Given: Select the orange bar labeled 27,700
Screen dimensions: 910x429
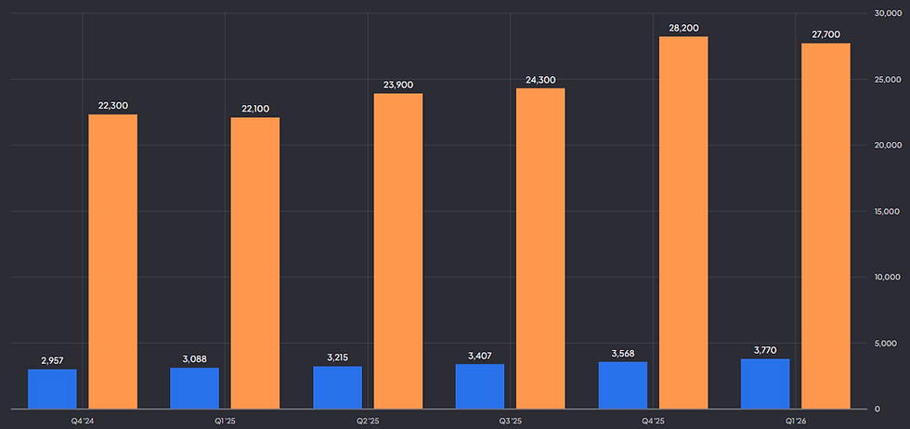Looking at the screenshot, I should [x=826, y=226].
